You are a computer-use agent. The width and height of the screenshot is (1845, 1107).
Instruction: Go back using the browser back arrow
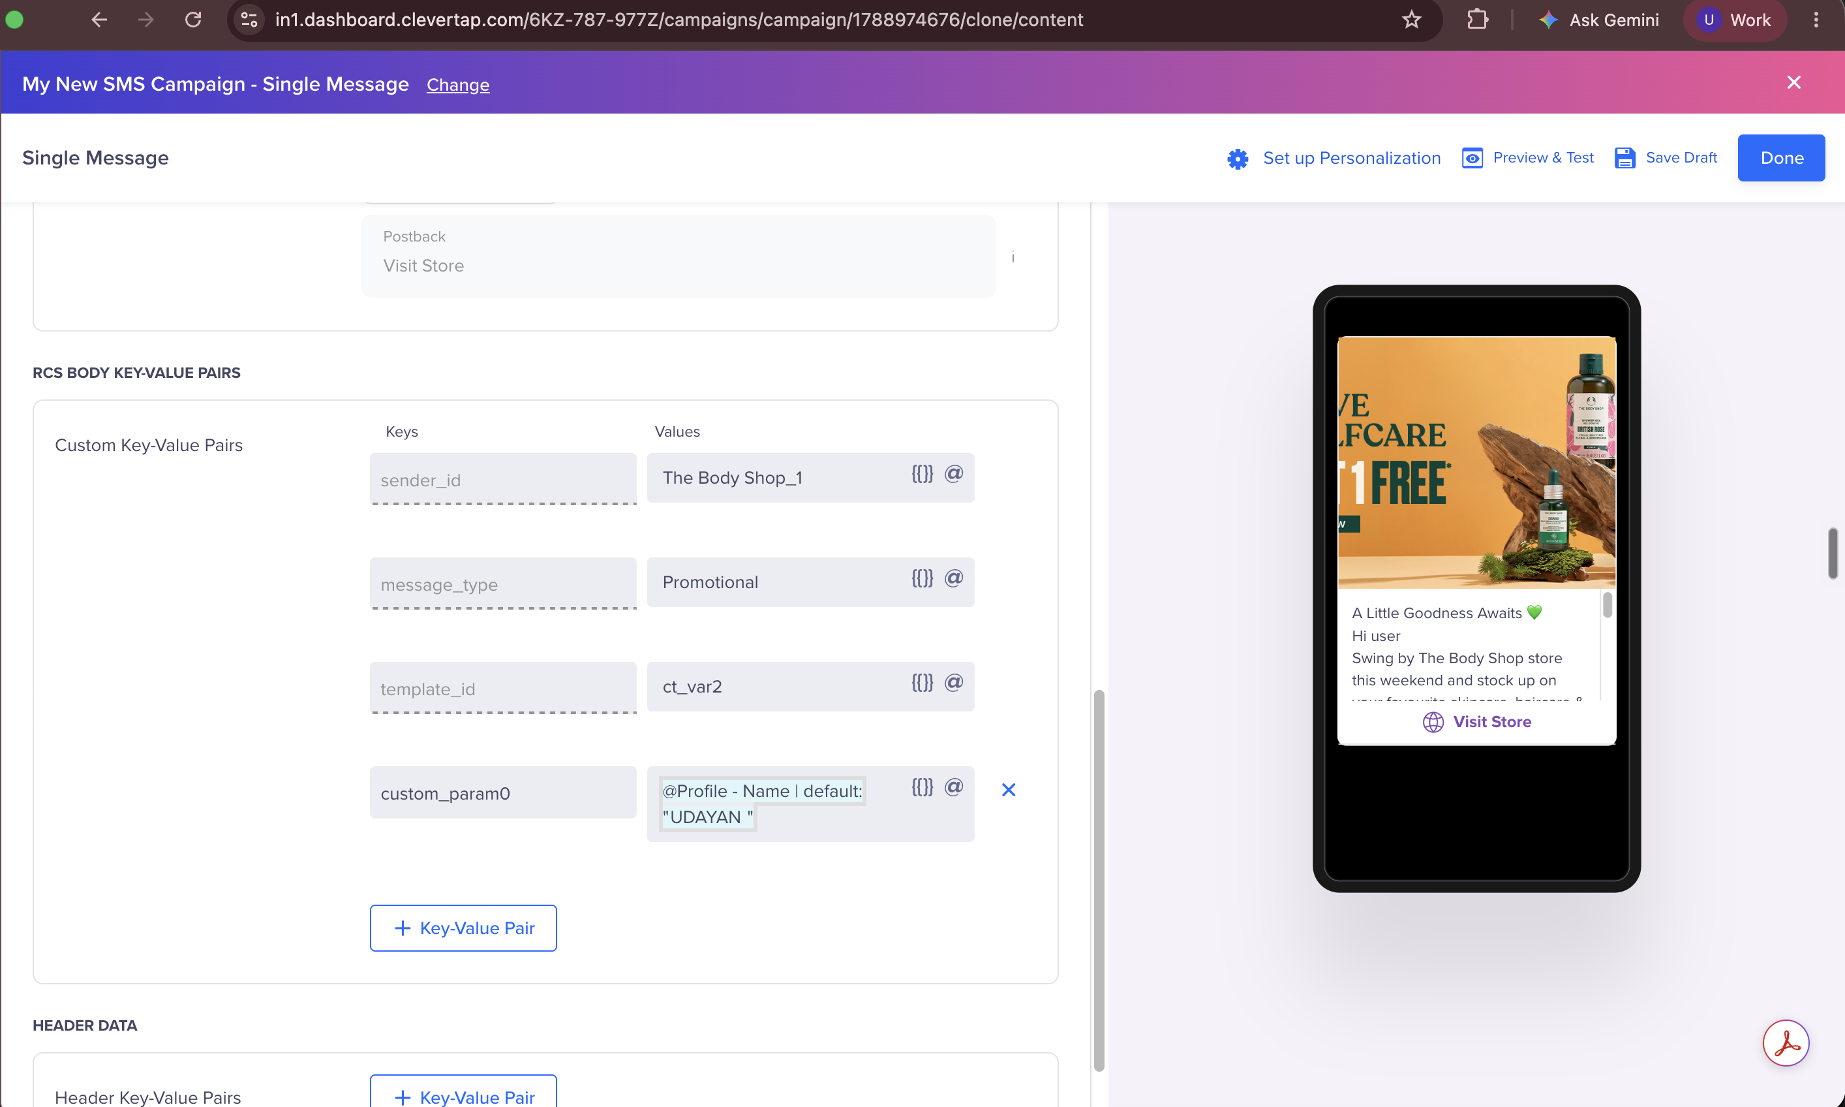click(x=99, y=20)
